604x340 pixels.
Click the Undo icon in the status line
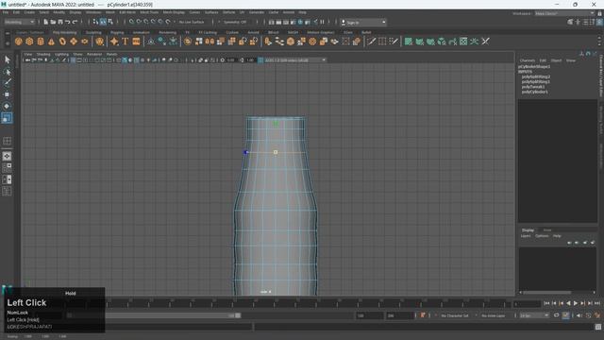[68, 22]
